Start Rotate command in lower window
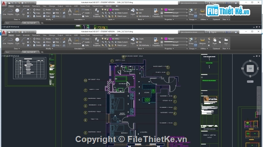Viewport: 263px width, 147px height. [47, 39]
